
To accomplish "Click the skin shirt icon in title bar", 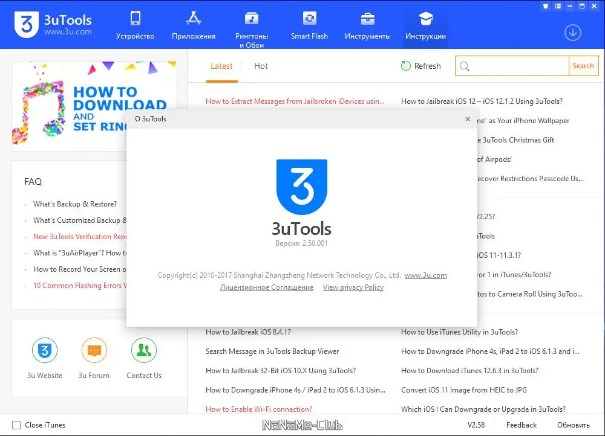I will pos(546,6).
